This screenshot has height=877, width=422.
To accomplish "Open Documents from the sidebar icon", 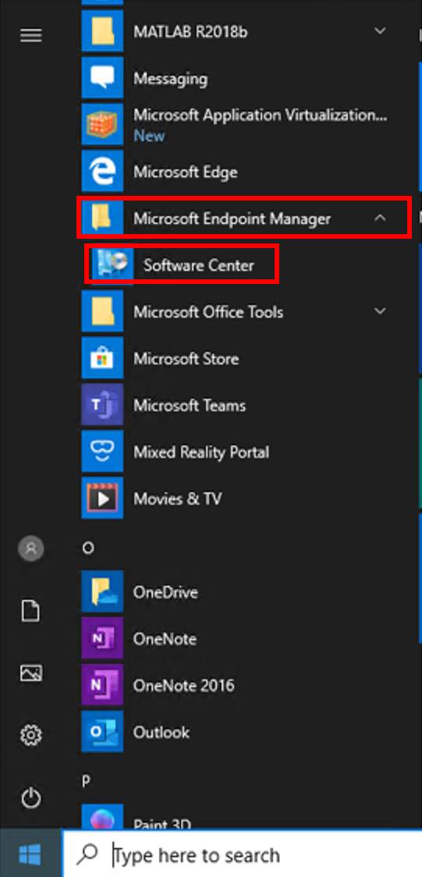I will (x=30, y=611).
